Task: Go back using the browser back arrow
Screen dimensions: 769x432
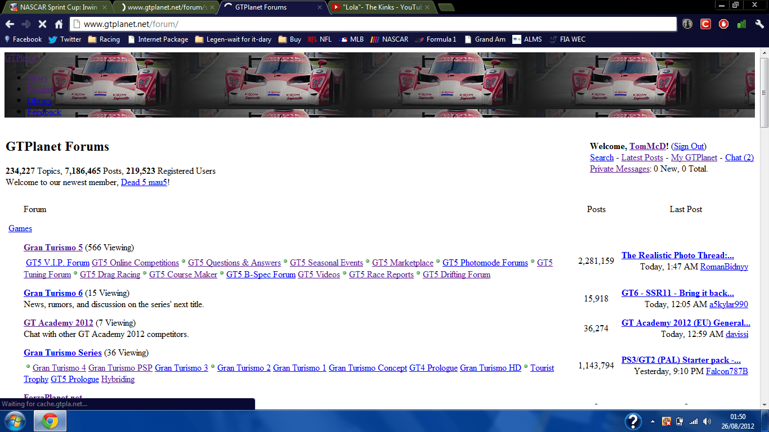Action: [x=10, y=24]
